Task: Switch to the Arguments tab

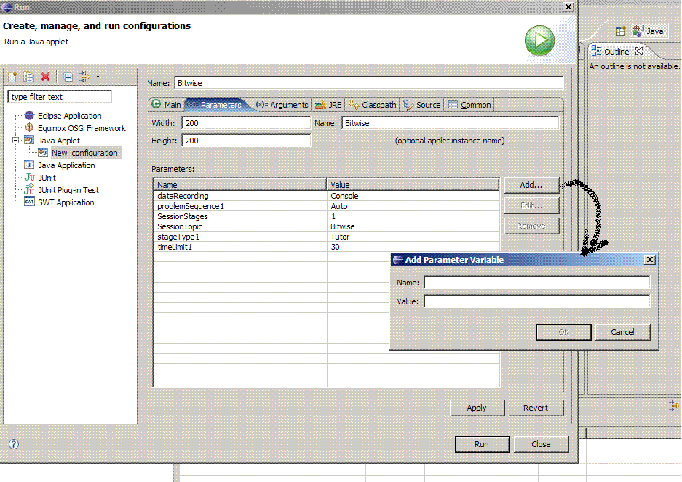Action: click(x=282, y=105)
